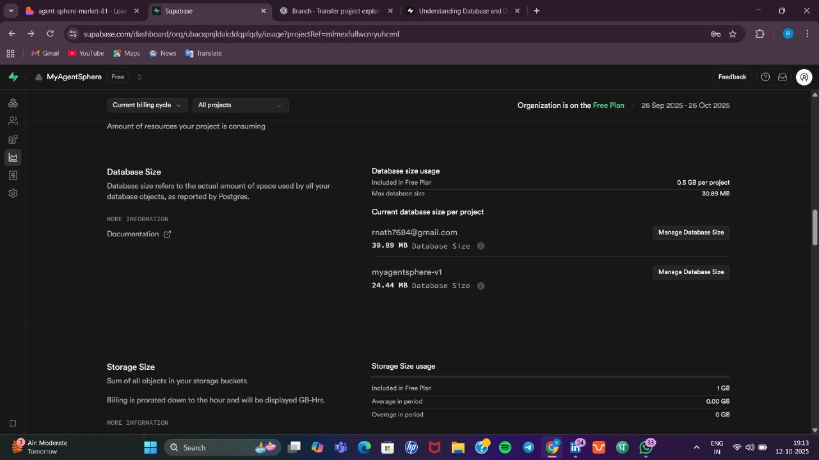Click the page vertical scrollbar thumb
This screenshot has height=460, width=819.
(815, 227)
